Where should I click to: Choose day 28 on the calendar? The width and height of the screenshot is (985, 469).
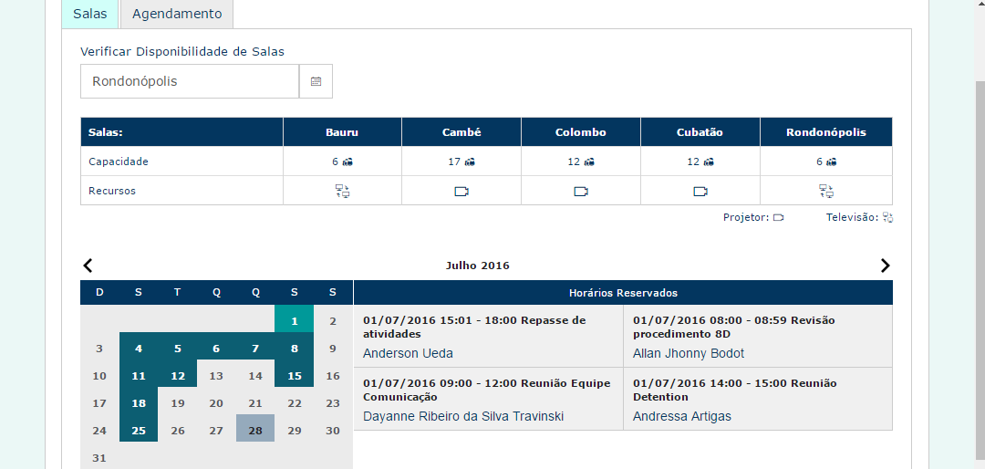tap(255, 431)
